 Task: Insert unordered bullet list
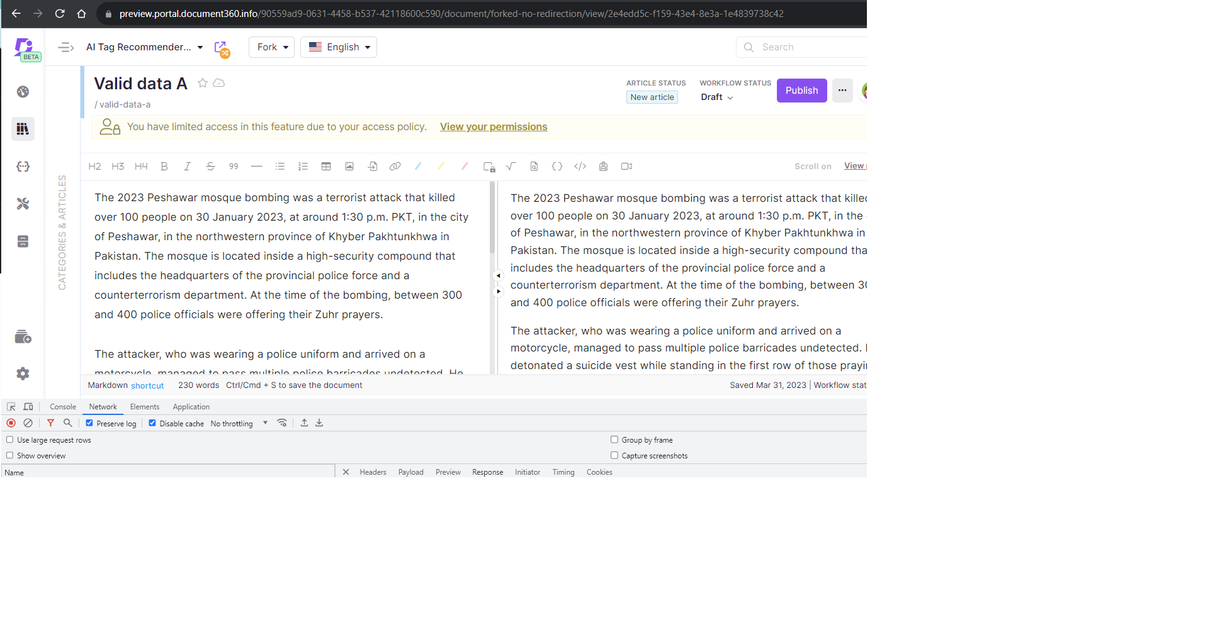click(280, 167)
